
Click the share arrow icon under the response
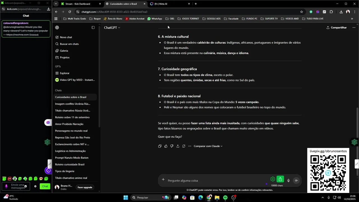click(x=178, y=146)
